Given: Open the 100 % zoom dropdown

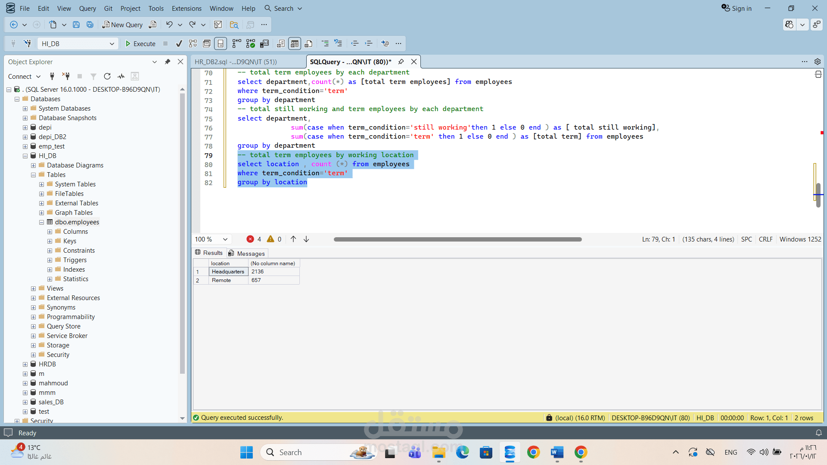Looking at the screenshot, I should point(225,239).
